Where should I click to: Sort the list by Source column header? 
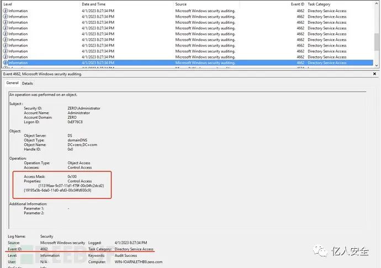(x=181, y=4)
